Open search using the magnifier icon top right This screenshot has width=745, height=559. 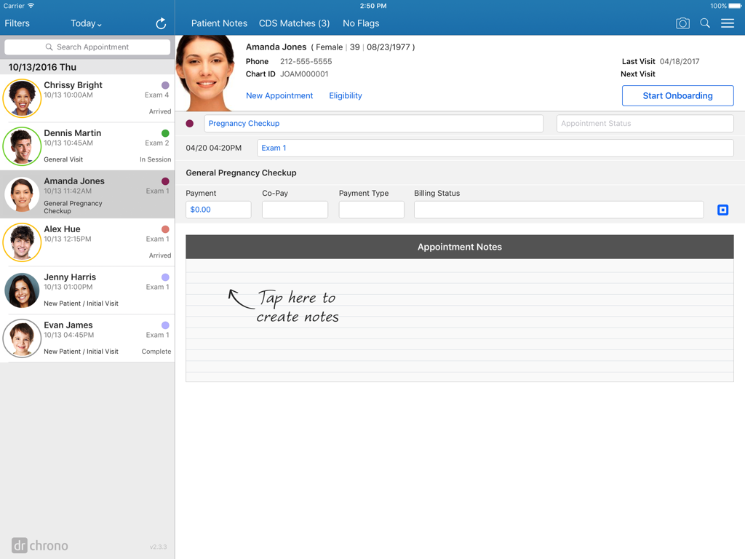(x=704, y=23)
